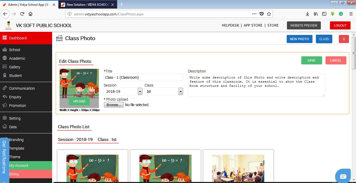The height and width of the screenshot is (183, 356).
Task: Click the green UPLOAD button
Action: coord(79,101)
